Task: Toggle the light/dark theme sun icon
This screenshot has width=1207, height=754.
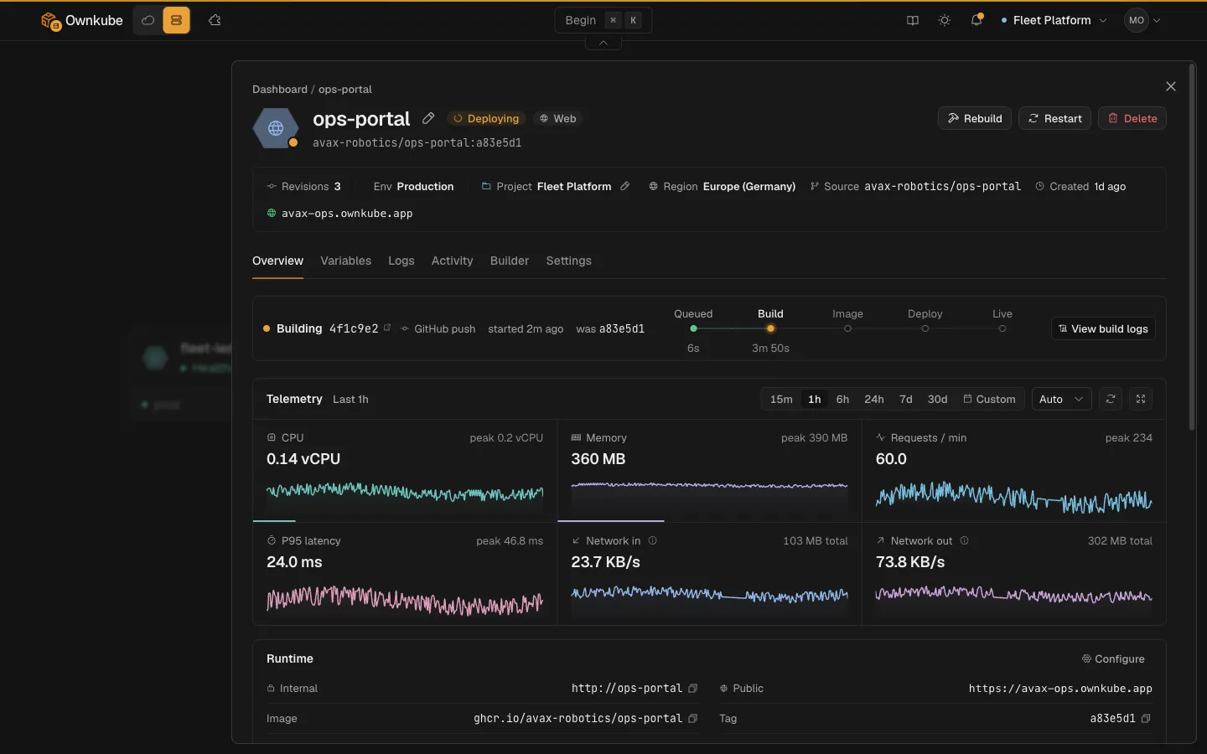Action: pos(945,20)
